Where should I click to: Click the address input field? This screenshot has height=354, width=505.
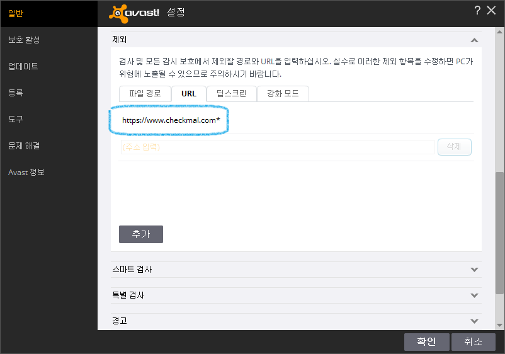(x=277, y=147)
